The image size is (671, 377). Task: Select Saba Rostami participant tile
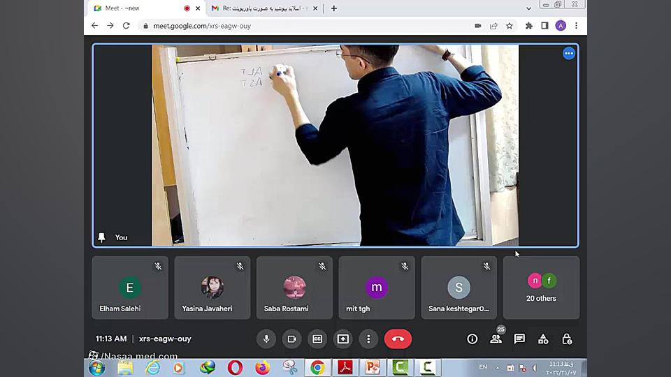click(294, 288)
